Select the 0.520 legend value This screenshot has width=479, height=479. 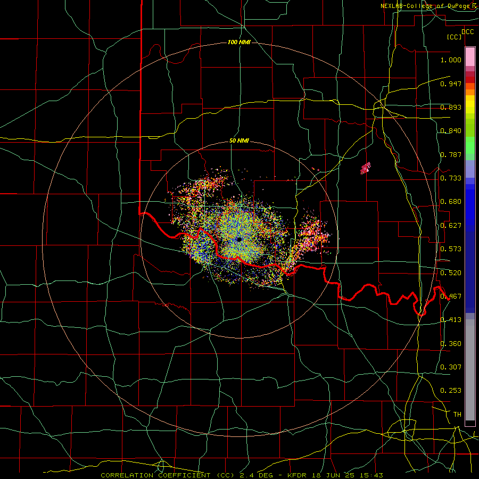(451, 273)
